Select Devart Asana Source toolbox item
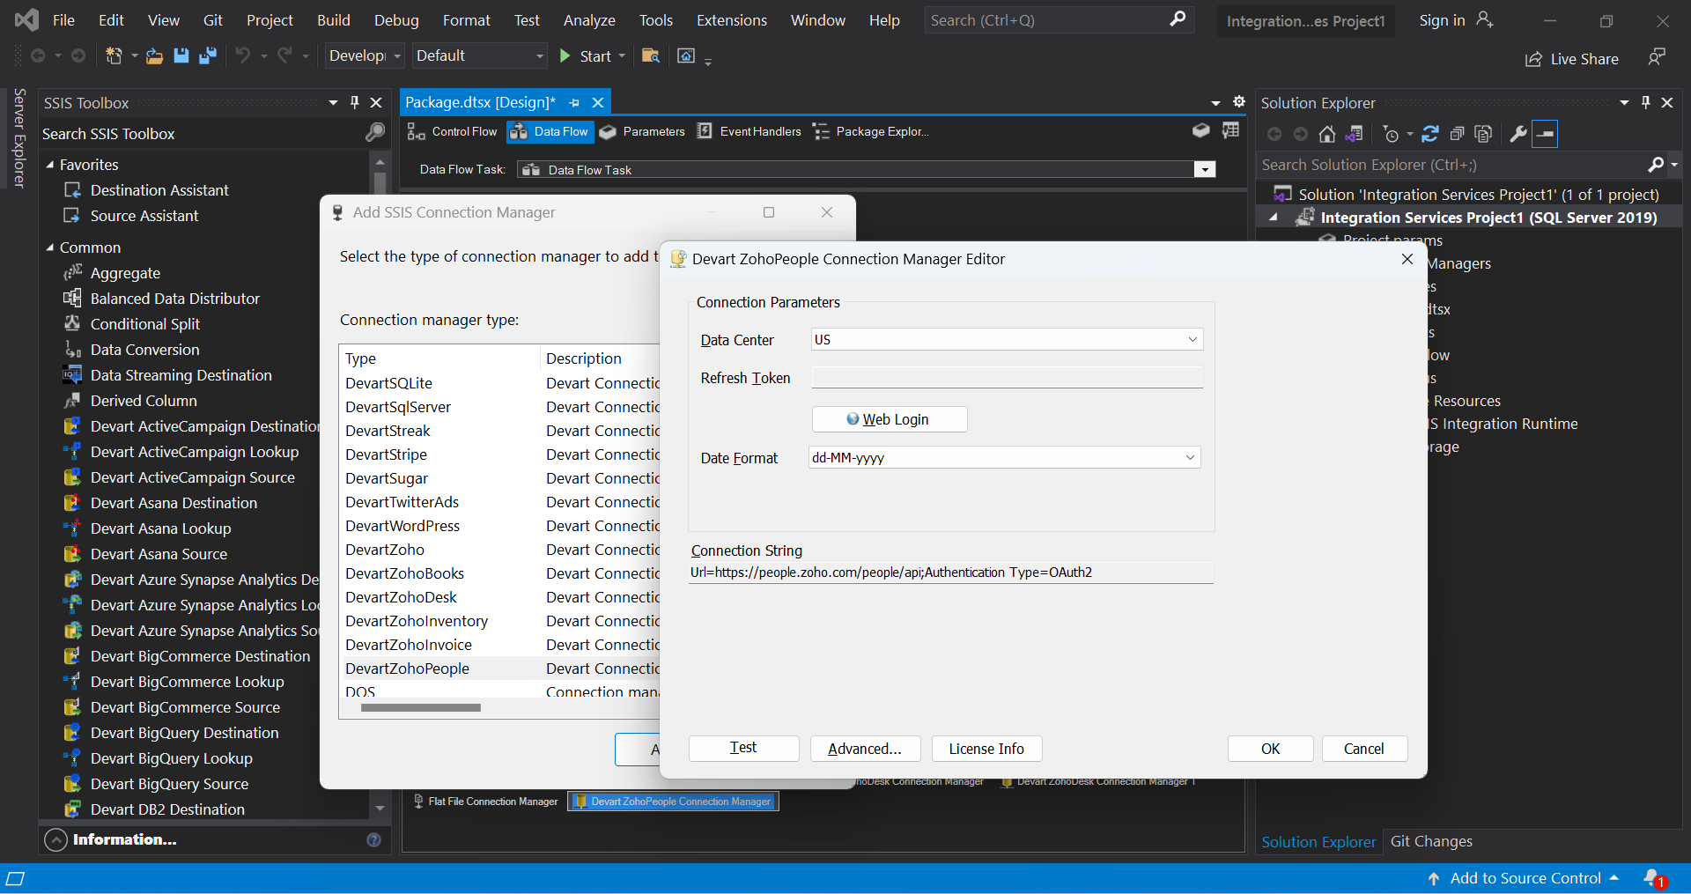 click(159, 554)
